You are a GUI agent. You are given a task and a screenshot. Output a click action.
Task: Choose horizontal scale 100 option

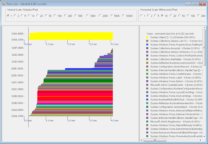click(x=188, y=16)
